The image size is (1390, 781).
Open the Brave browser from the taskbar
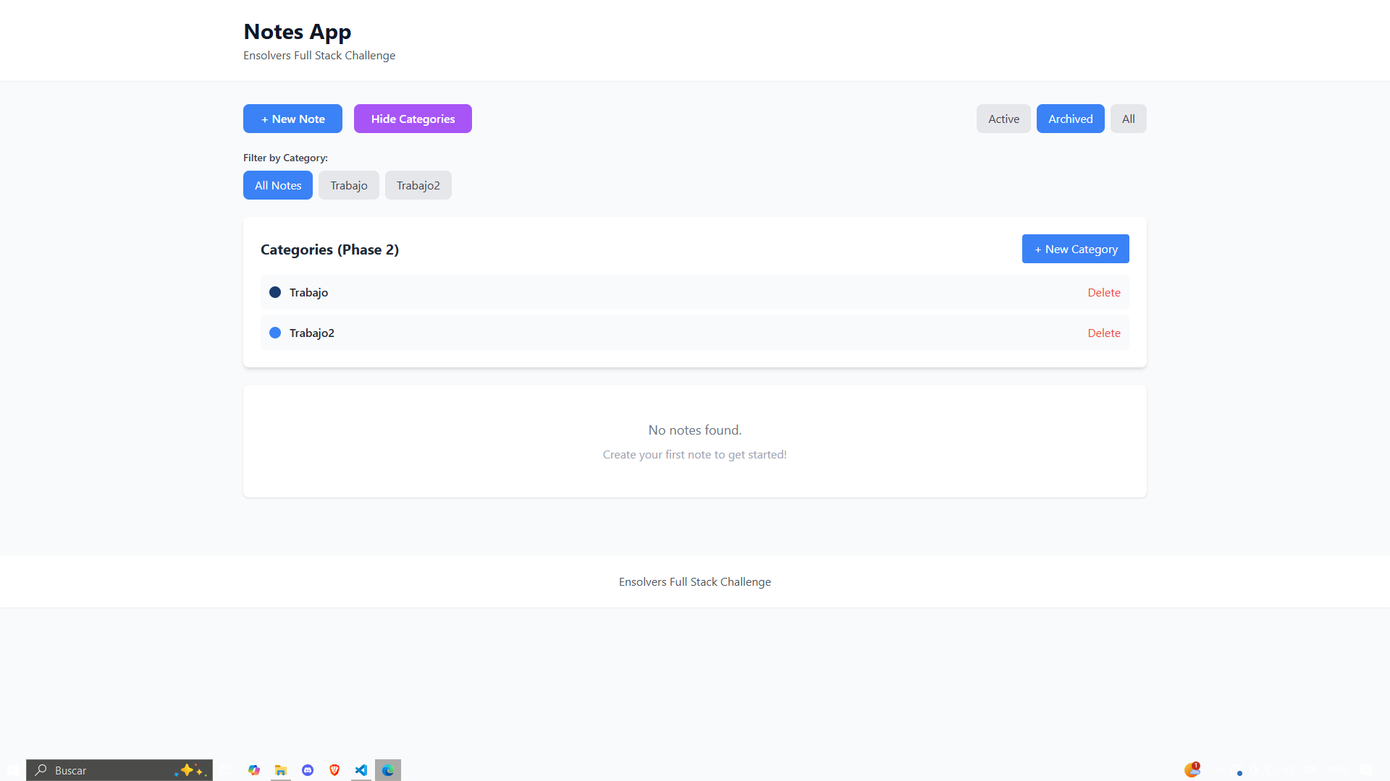(x=334, y=770)
